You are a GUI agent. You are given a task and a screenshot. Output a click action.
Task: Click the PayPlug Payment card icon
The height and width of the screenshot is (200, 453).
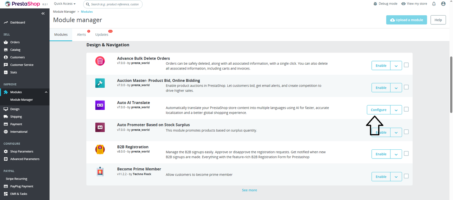click(6, 186)
